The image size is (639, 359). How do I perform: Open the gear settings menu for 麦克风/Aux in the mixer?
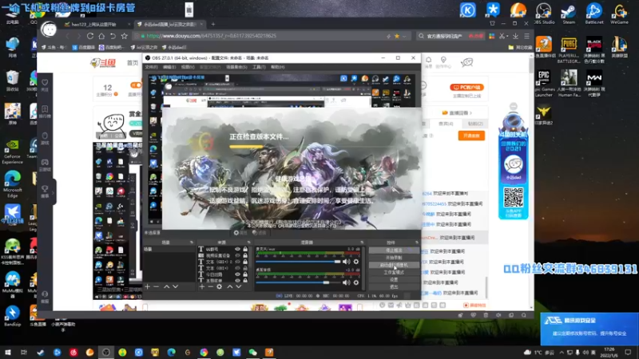[356, 262]
